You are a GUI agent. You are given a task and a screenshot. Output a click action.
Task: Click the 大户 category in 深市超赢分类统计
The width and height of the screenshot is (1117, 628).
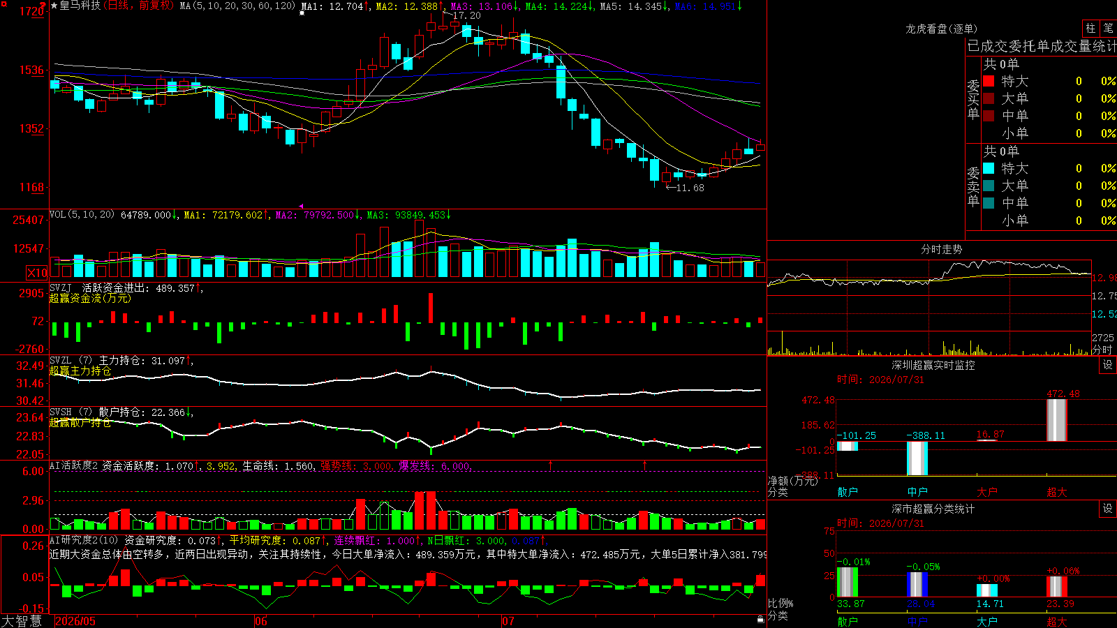[x=987, y=621]
